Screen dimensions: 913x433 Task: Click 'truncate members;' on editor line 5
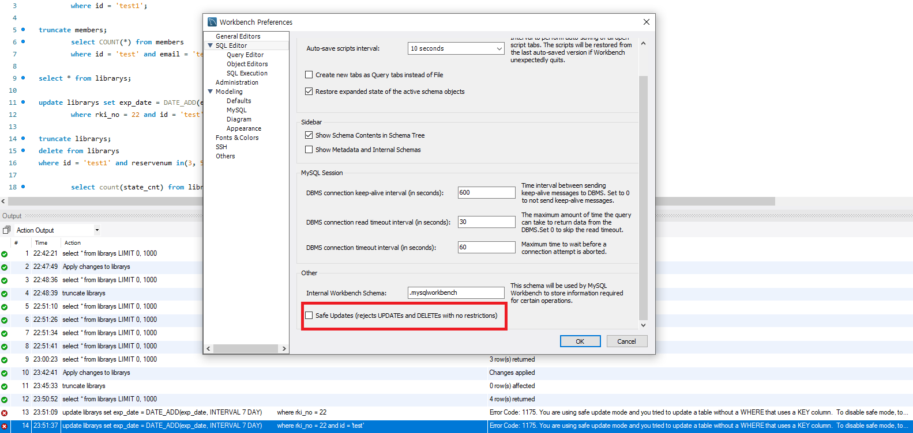tap(73, 30)
